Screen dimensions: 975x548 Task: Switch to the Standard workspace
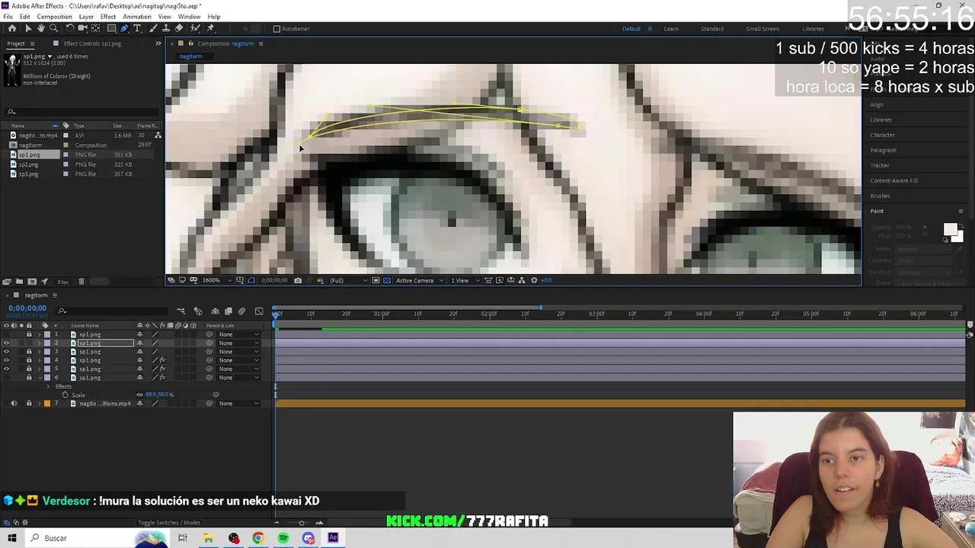click(712, 29)
